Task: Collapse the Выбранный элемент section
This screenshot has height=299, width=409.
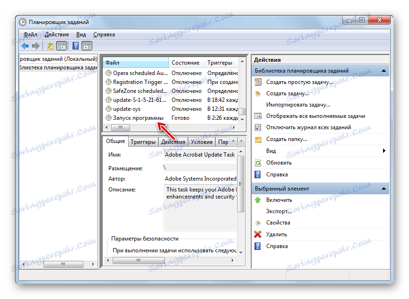Action: coord(384,189)
